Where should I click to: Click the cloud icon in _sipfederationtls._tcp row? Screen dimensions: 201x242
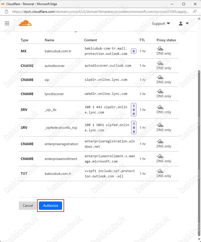point(160,125)
